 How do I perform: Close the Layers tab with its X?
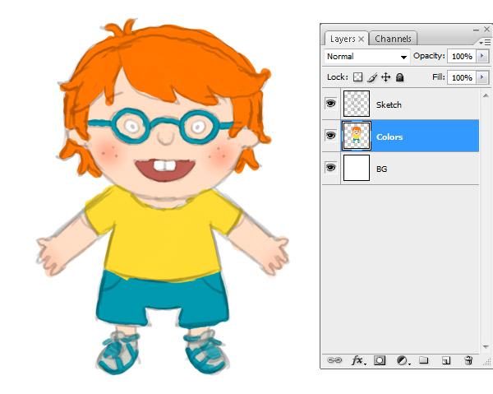point(362,39)
